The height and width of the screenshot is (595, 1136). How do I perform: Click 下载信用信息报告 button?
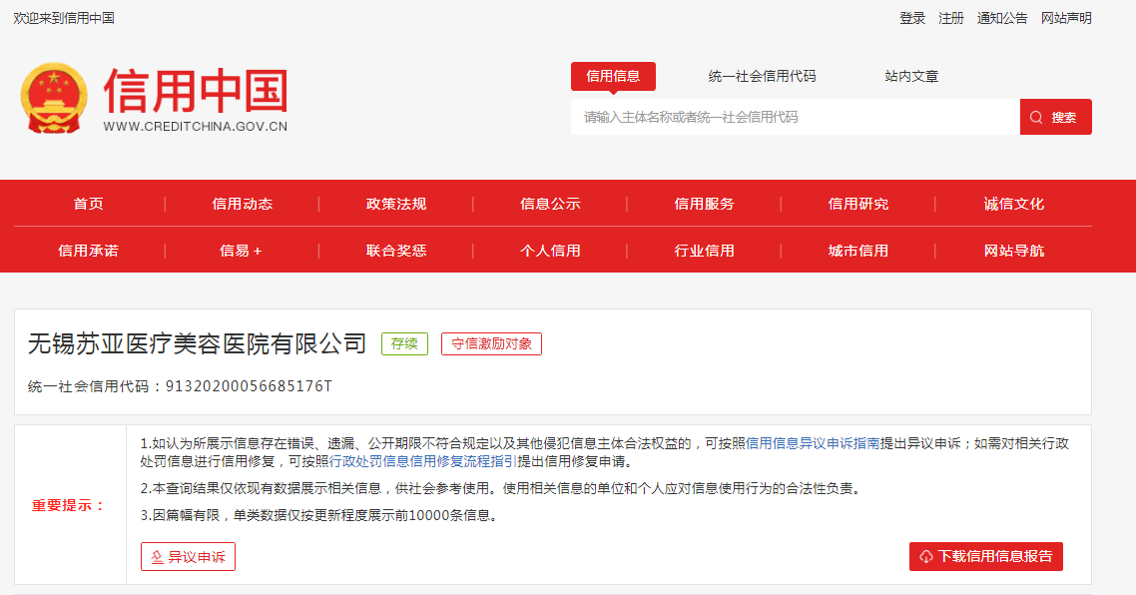[x=986, y=557]
